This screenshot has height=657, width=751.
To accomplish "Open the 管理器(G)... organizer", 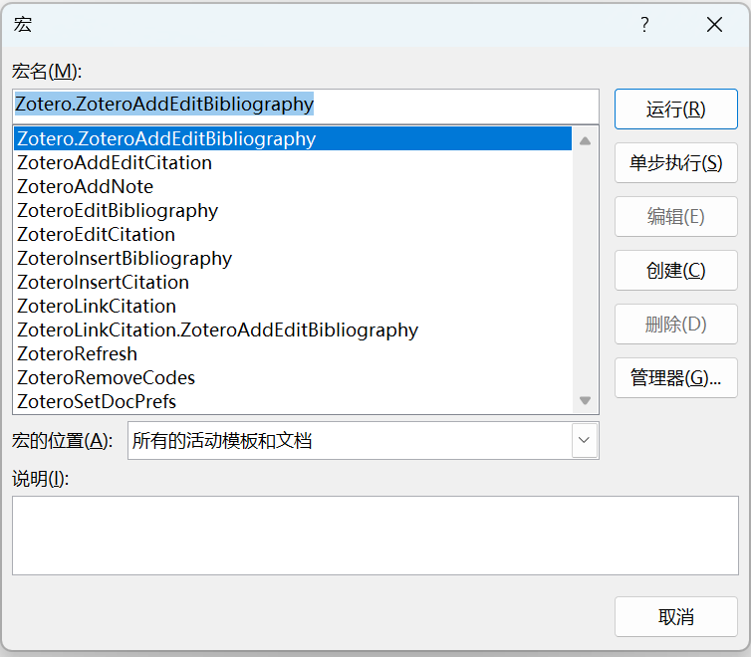I will point(676,378).
